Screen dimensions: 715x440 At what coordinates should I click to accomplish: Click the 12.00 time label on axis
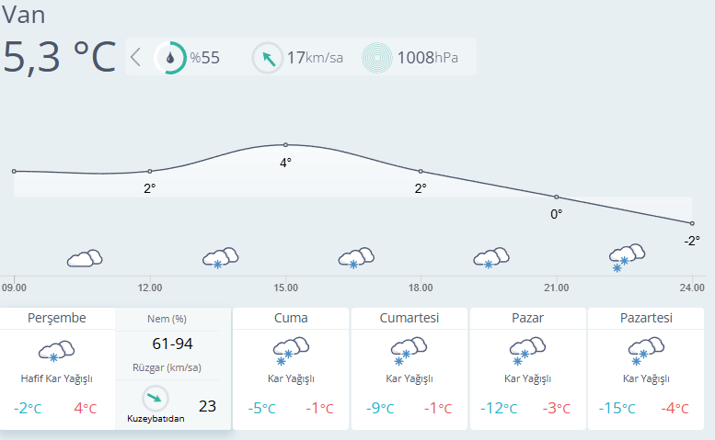(x=150, y=288)
